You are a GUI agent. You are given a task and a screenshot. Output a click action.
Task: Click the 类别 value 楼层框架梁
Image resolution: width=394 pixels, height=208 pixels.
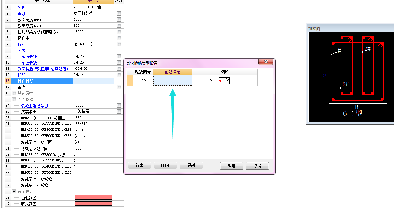(84, 14)
